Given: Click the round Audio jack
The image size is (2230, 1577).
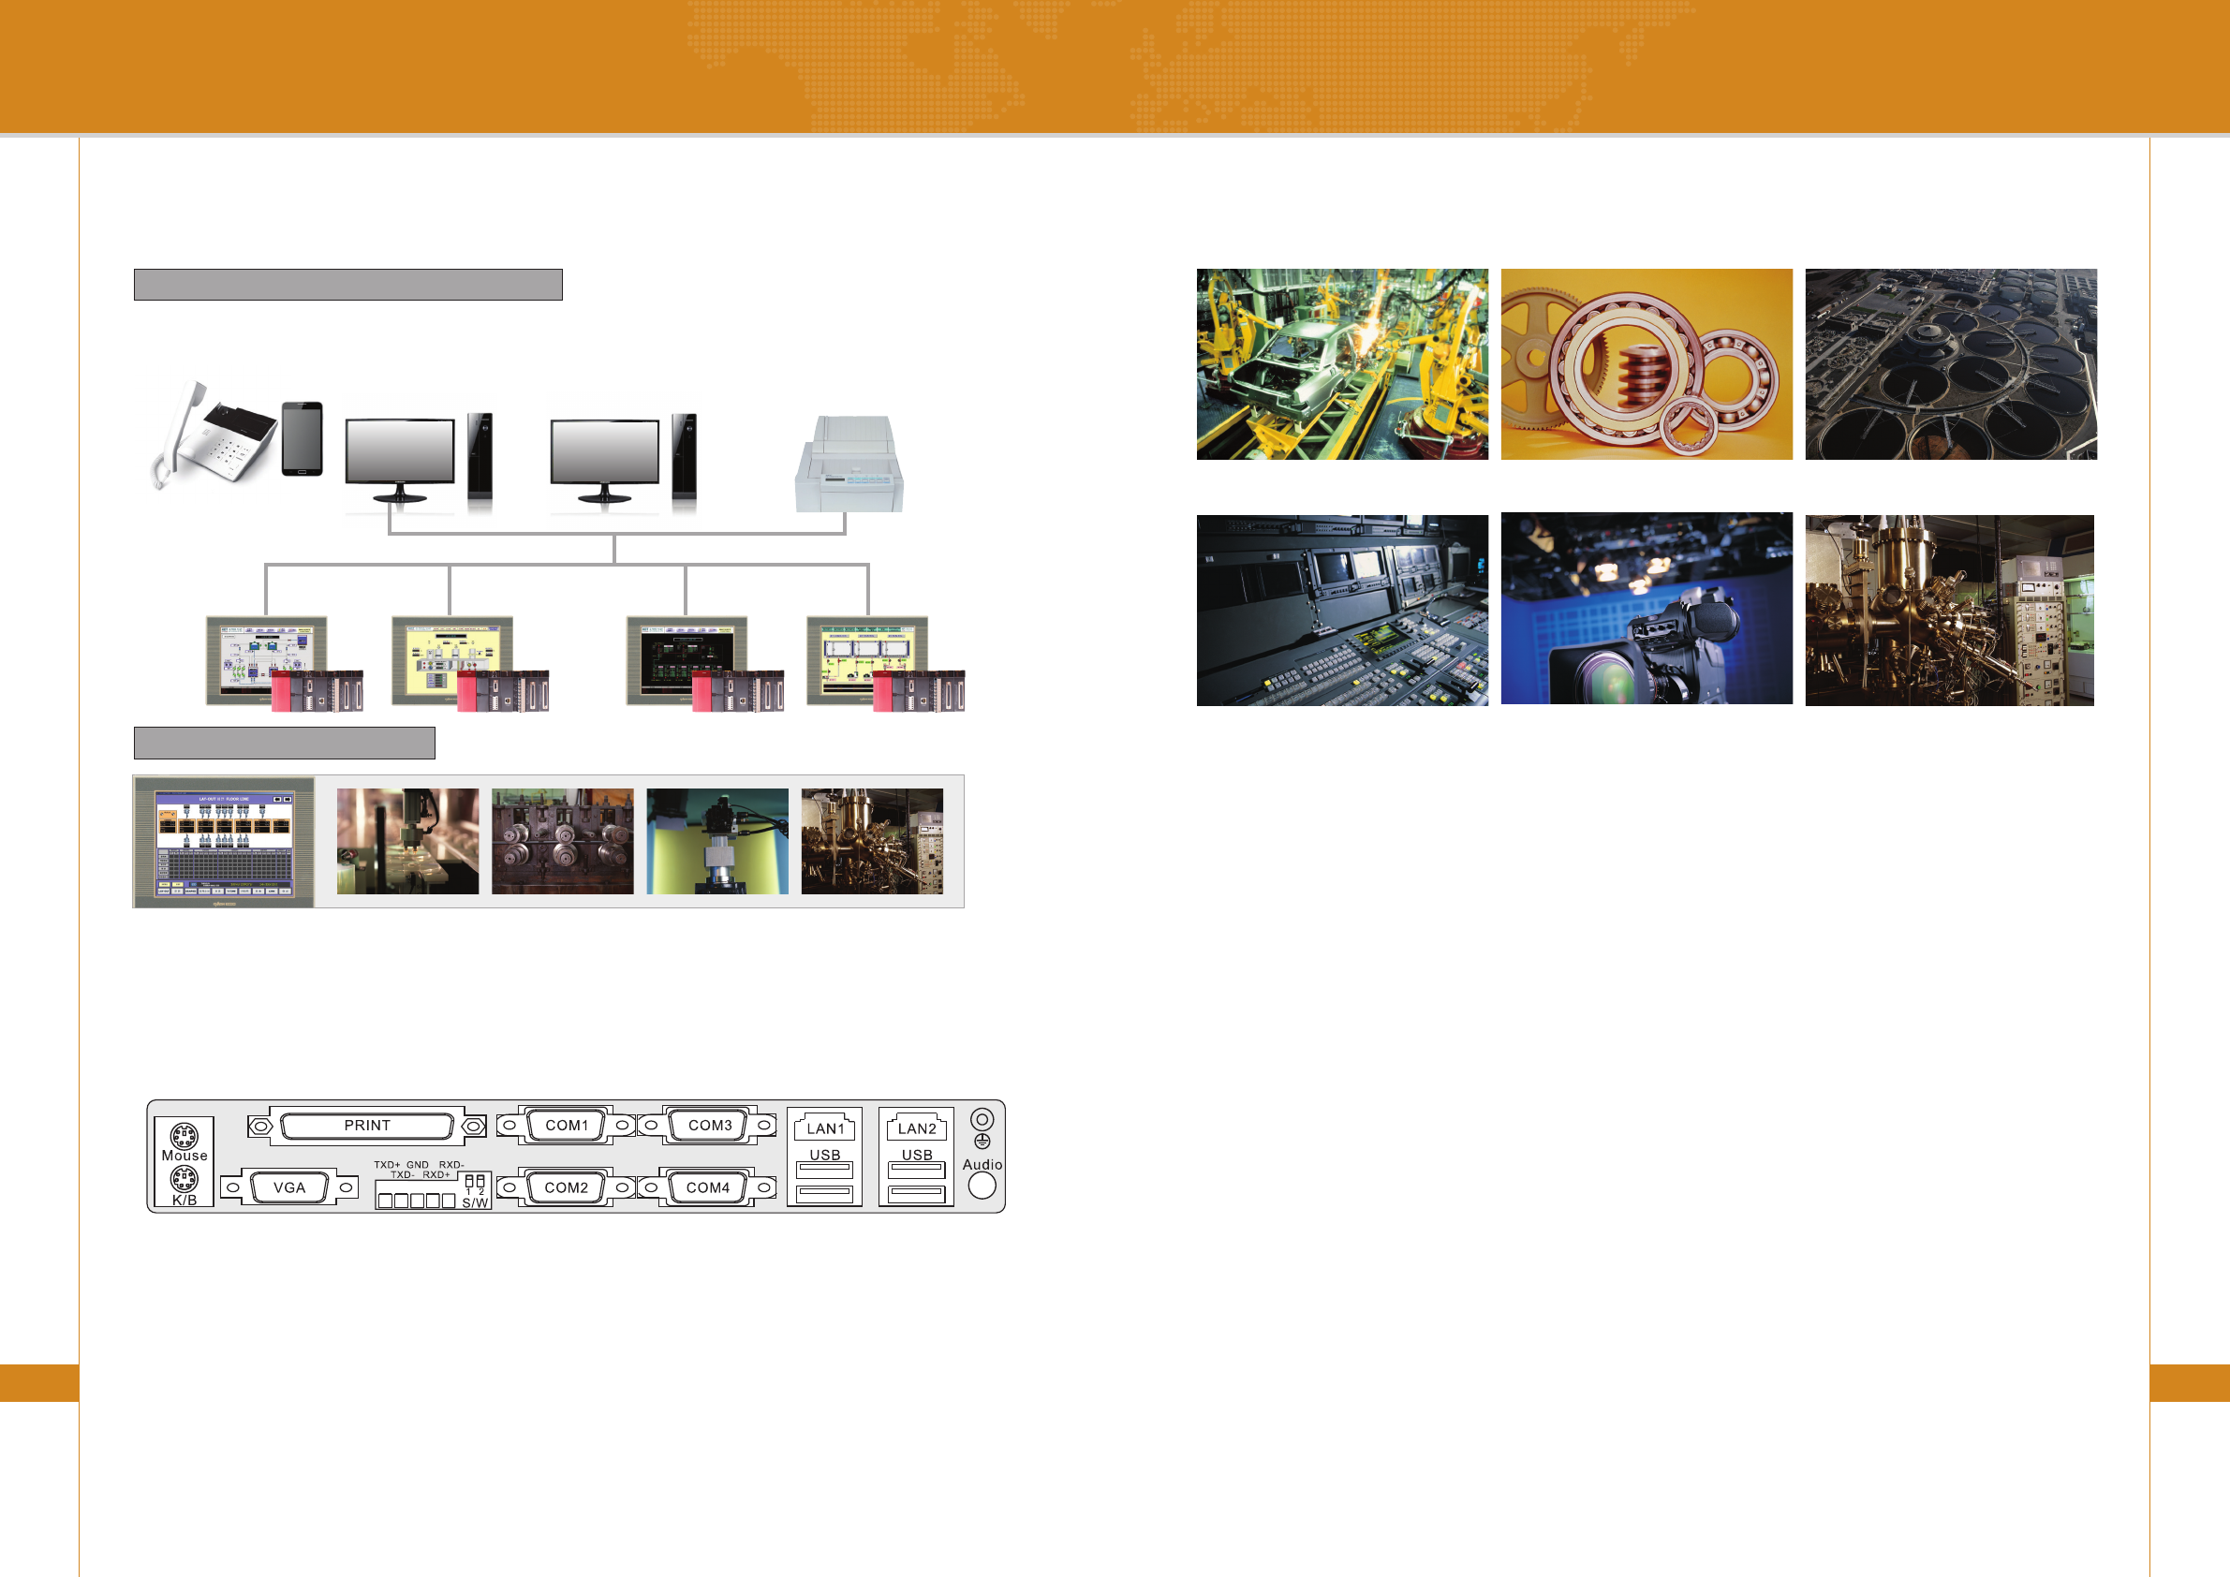Looking at the screenshot, I should point(982,1186).
